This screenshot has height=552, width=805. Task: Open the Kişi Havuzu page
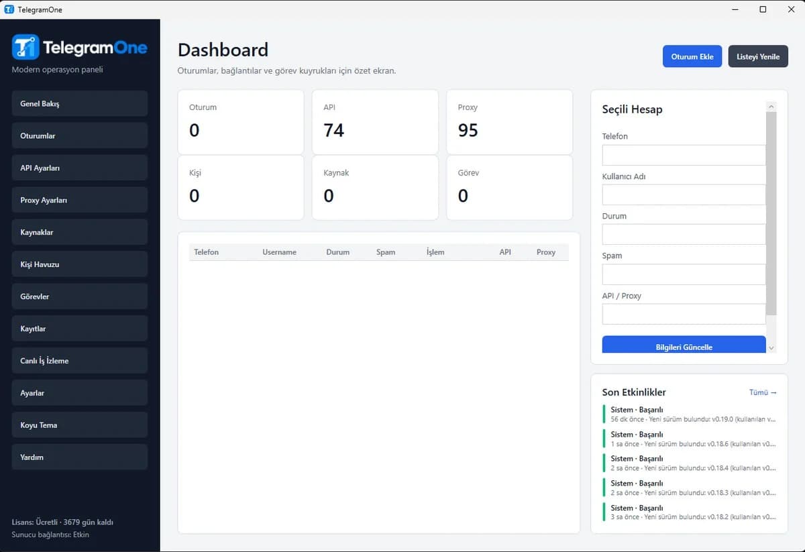tap(80, 264)
